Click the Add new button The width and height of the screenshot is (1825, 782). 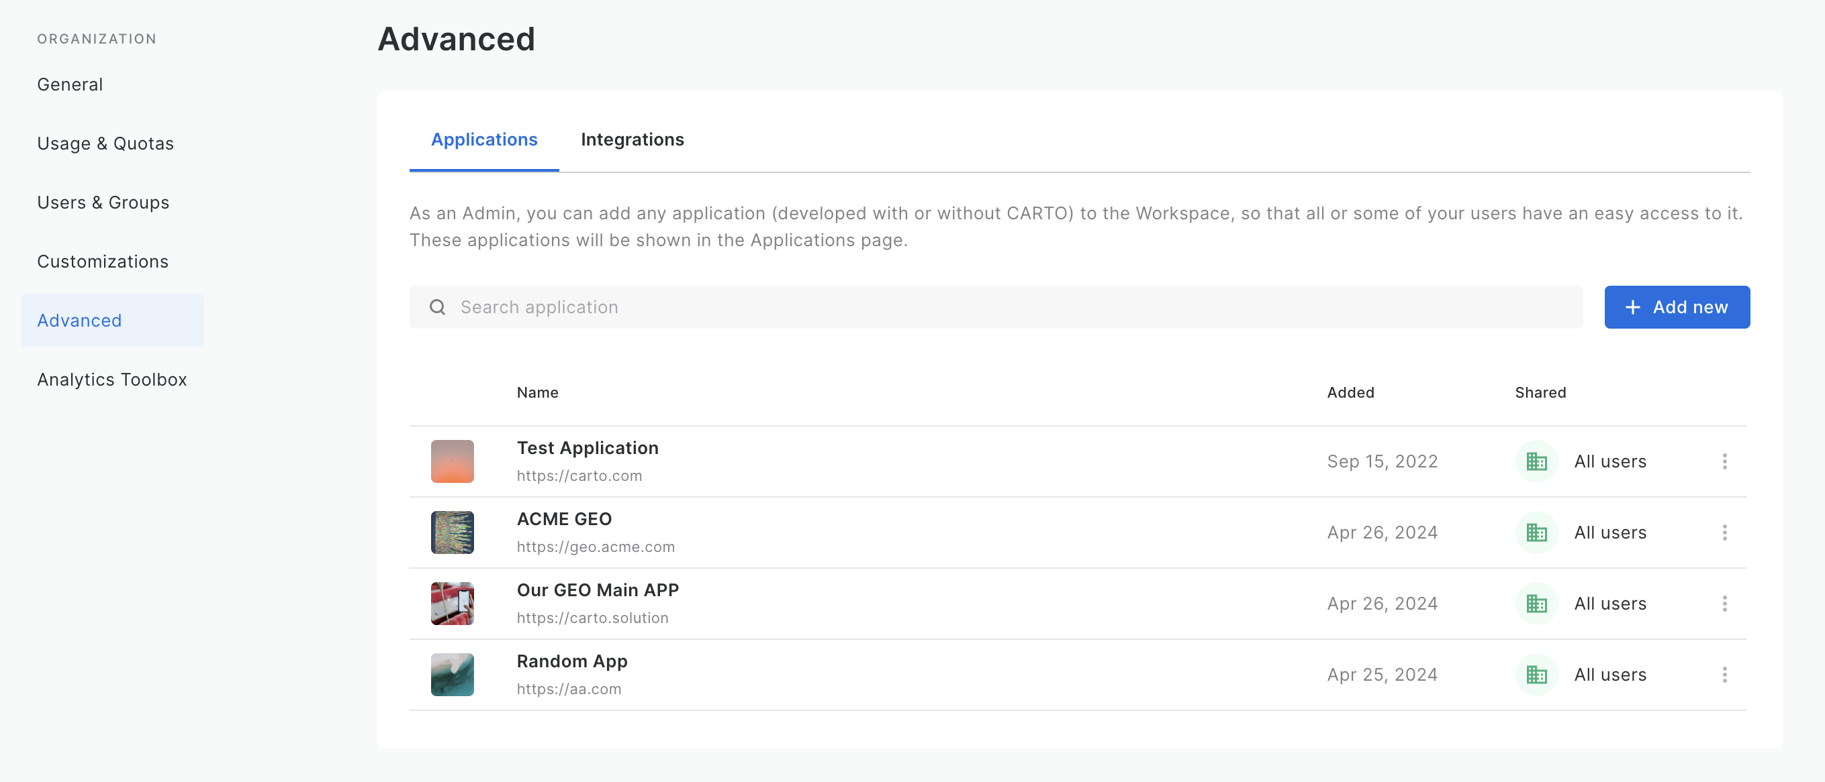coord(1676,307)
